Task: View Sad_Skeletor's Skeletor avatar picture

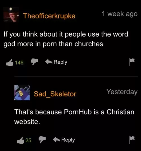Action: pos(22,93)
